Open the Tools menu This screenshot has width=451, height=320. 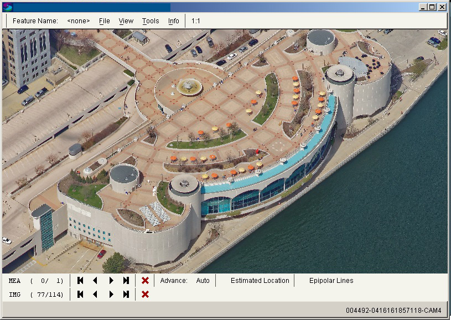pyautogui.click(x=151, y=21)
